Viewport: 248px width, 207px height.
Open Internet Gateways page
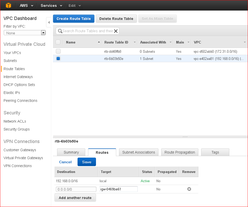coord(18,77)
